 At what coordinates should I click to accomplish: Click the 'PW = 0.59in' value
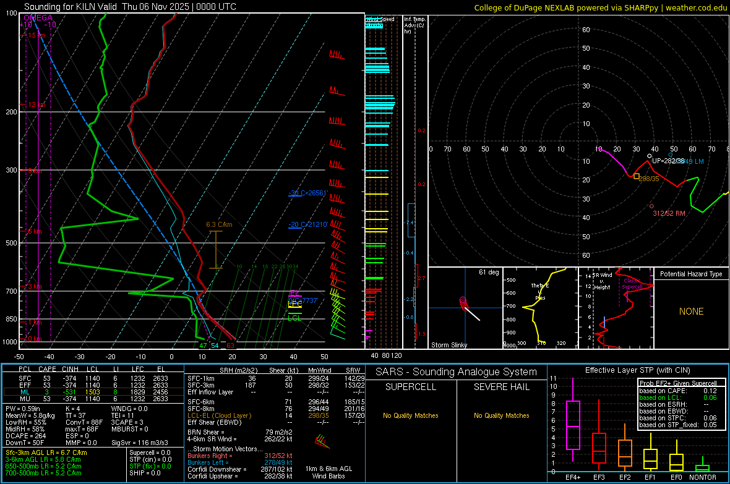click(22, 409)
